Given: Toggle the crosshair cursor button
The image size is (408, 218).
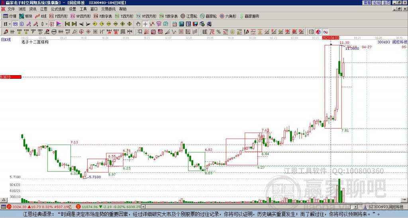Looking at the screenshot, I should (145, 24).
